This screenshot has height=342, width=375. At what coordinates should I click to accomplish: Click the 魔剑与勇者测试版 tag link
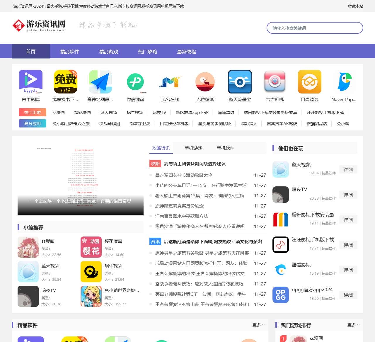pyautogui.click(x=214, y=124)
